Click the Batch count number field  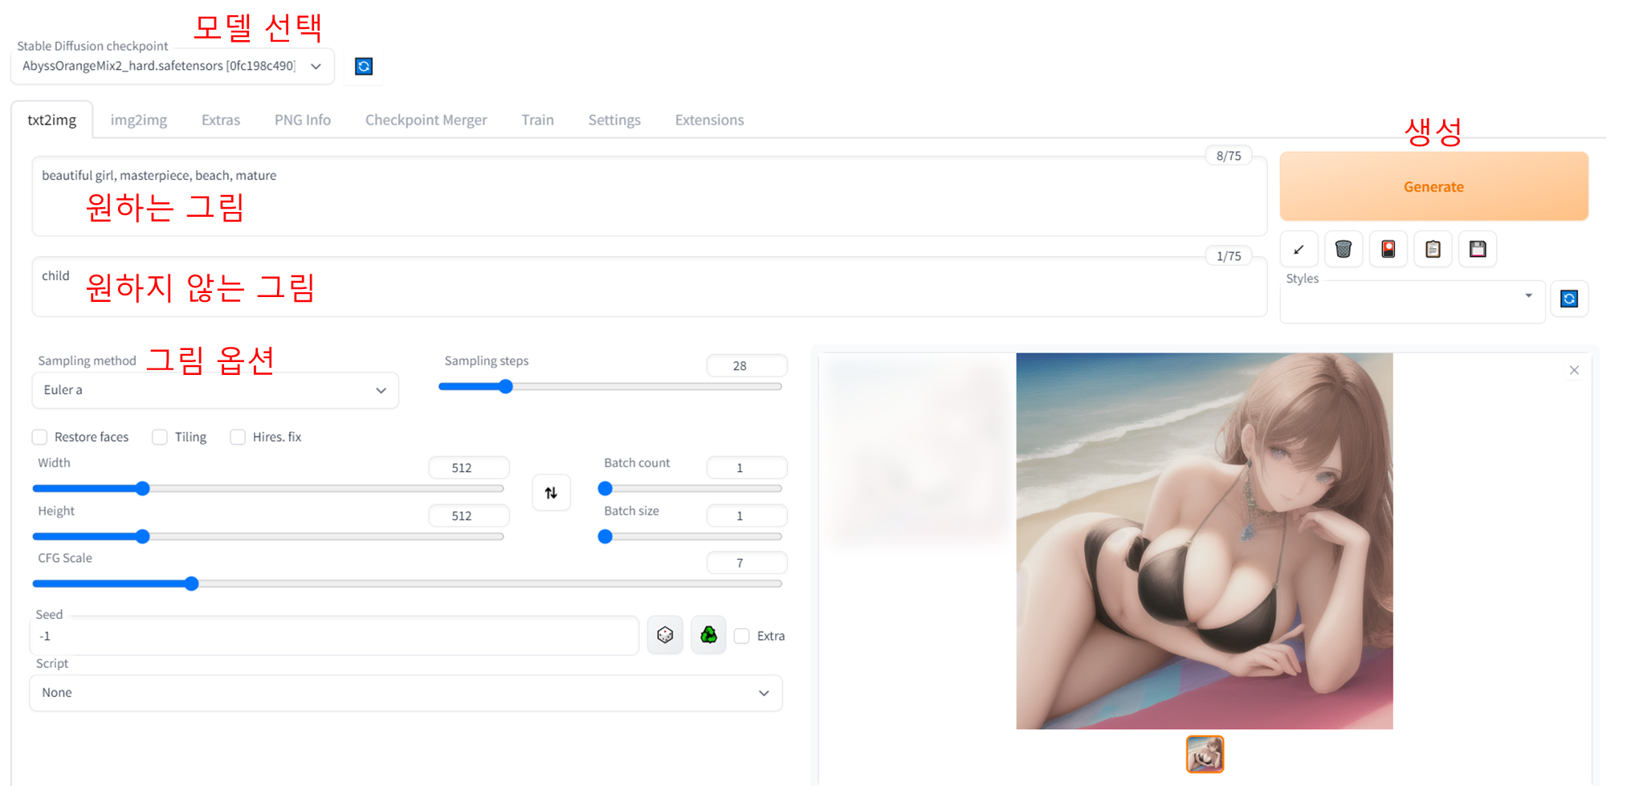point(747,467)
